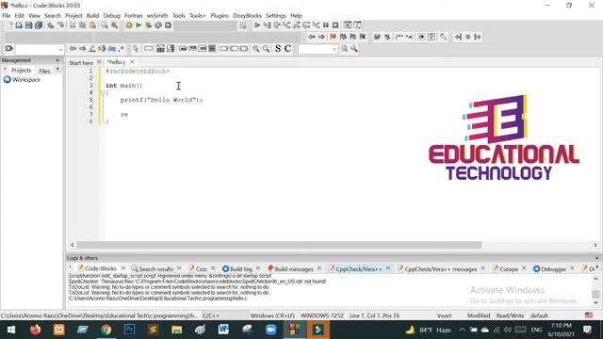The image size is (603, 339).
Task: Toggle bookmark with the flag icon
Action: click(x=333, y=37)
